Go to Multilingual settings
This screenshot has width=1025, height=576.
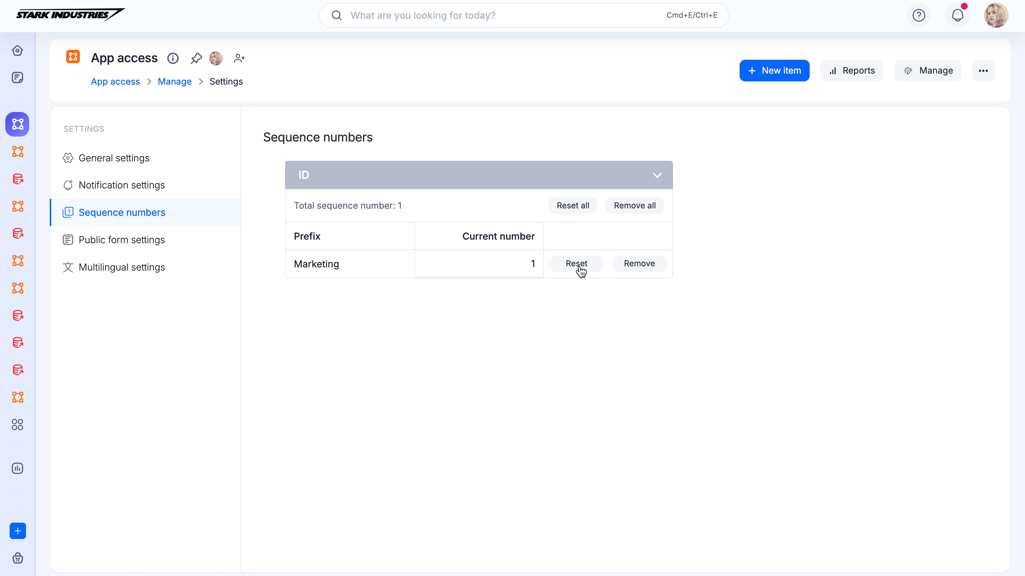coord(121,267)
